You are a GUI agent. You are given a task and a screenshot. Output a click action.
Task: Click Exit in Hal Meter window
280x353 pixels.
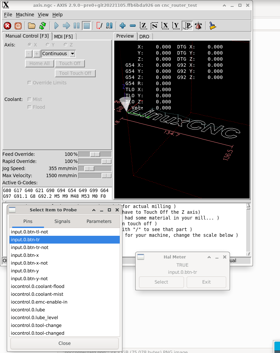[x=206, y=282]
